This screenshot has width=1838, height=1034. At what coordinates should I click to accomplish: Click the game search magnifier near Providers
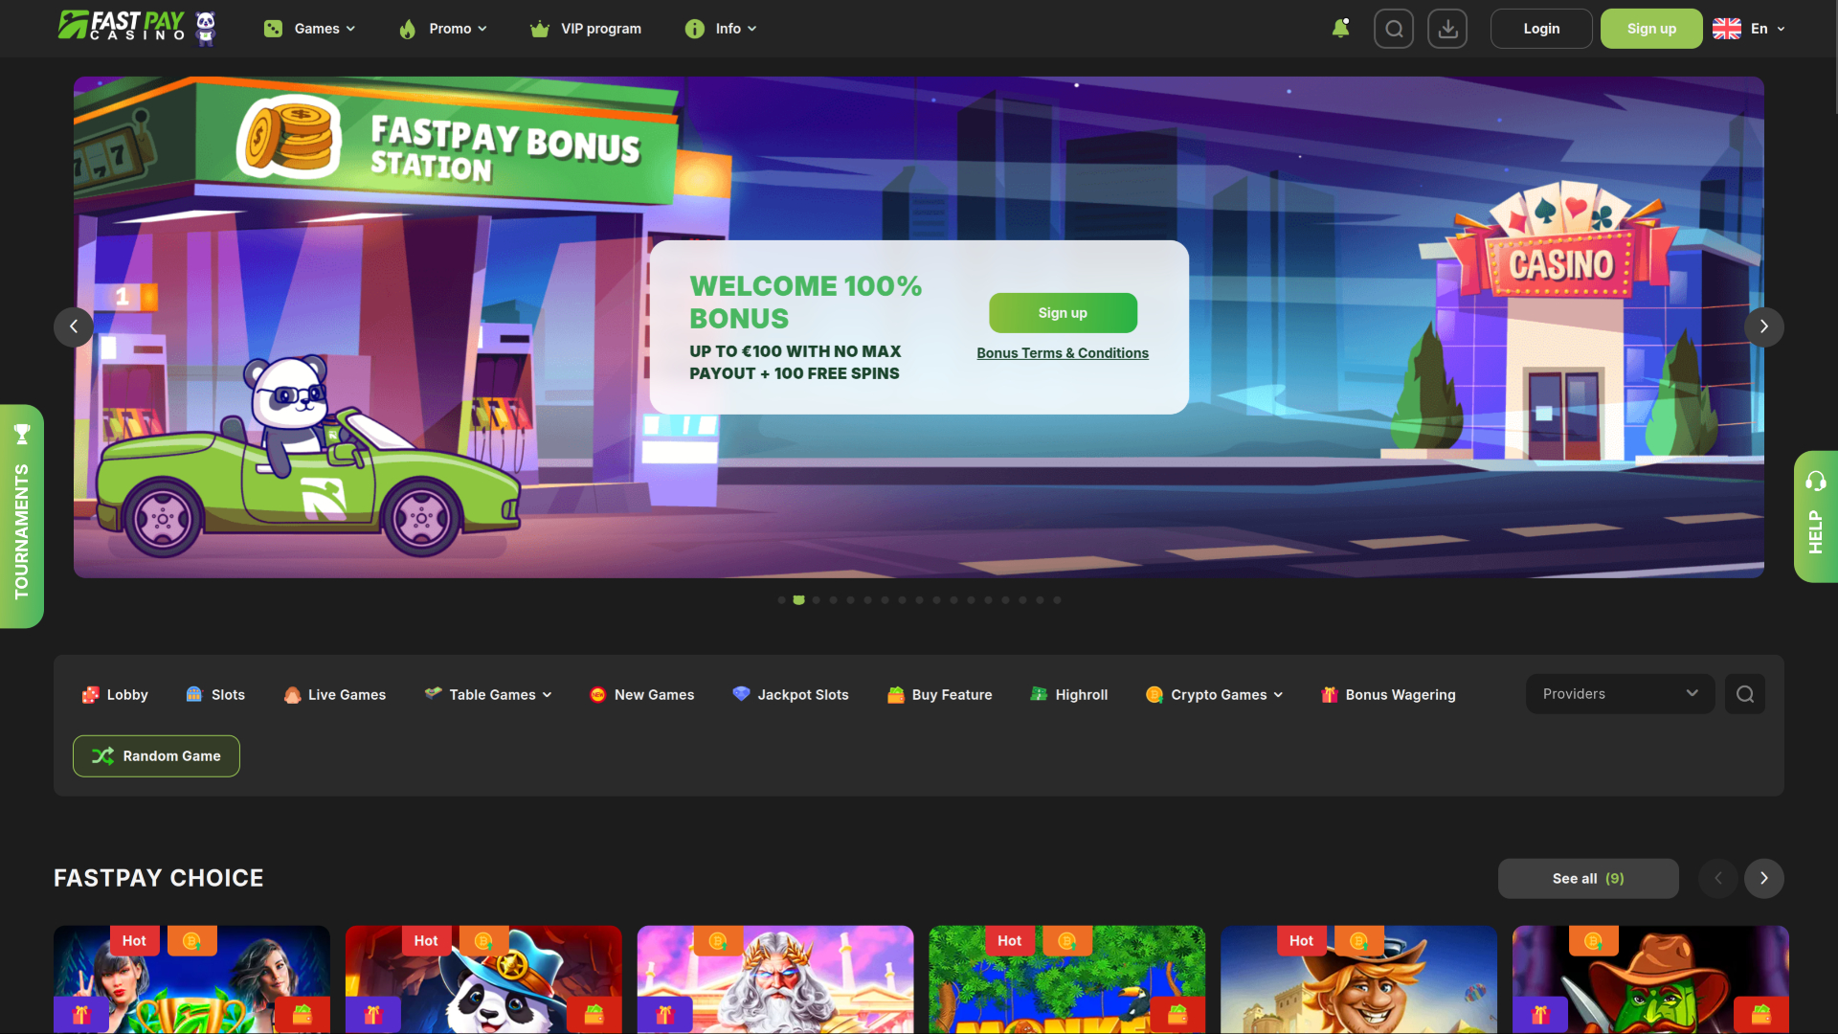[1744, 694]
